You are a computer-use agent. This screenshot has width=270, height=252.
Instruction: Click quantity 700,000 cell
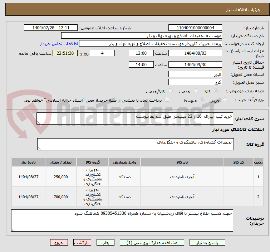(x=60, y=197)
